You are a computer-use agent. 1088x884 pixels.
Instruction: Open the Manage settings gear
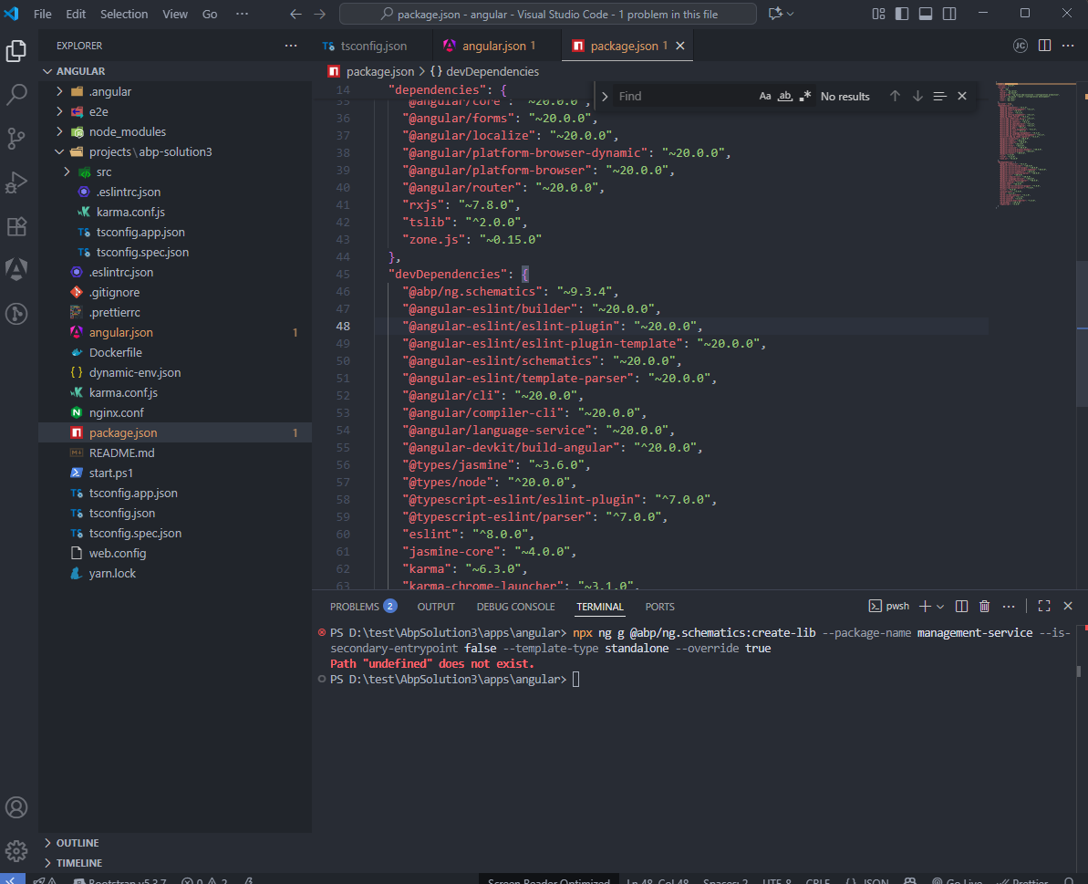16,850
